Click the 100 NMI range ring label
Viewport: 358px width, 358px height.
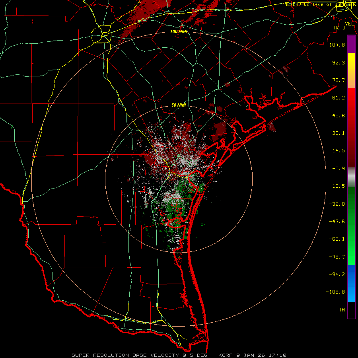click(179, 31)
